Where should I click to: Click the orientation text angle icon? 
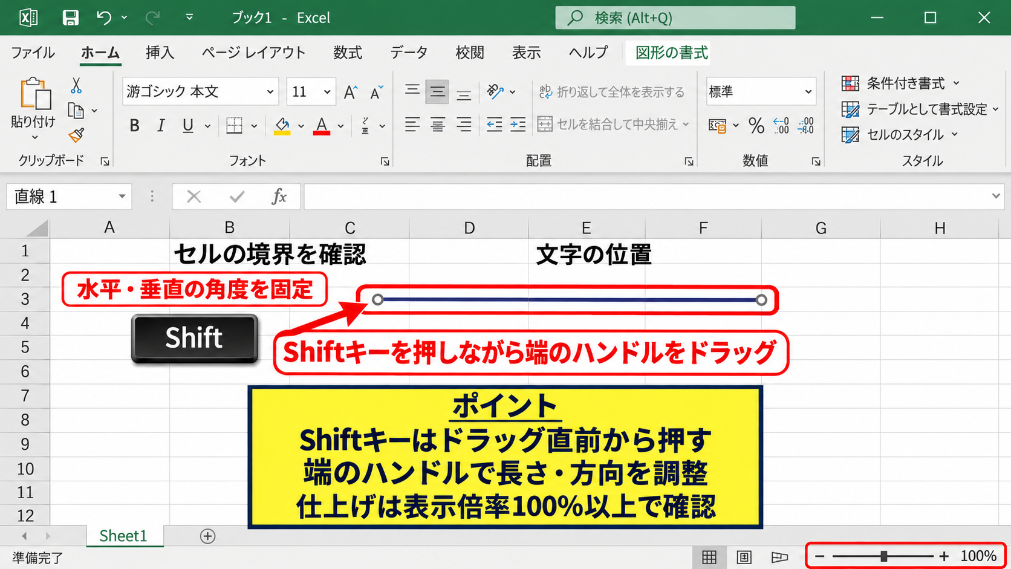pyautogui.click(x=495, y=91)
